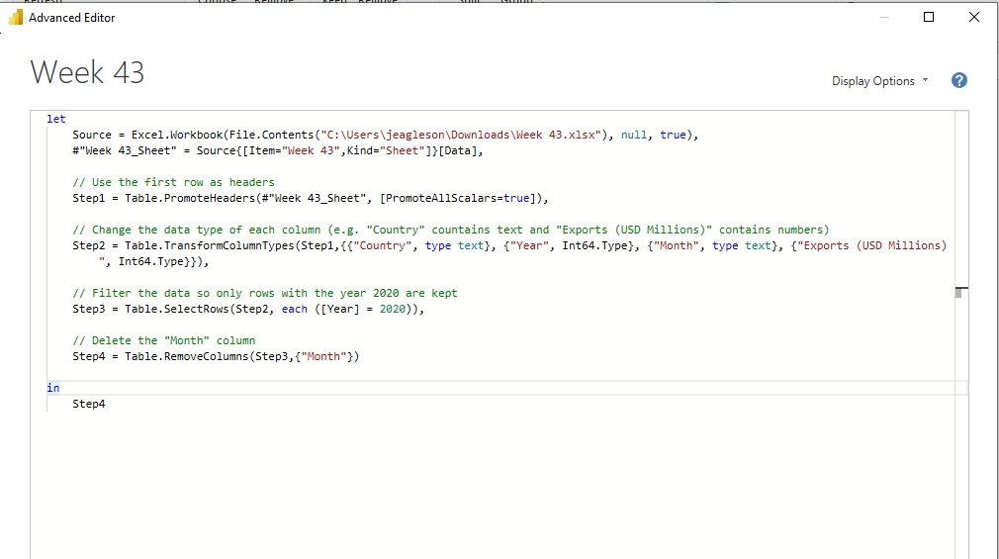Viewport: 999px width, 559px height.
Task: Click the PromoteAllScalars=true option
Action: (457, 198)
